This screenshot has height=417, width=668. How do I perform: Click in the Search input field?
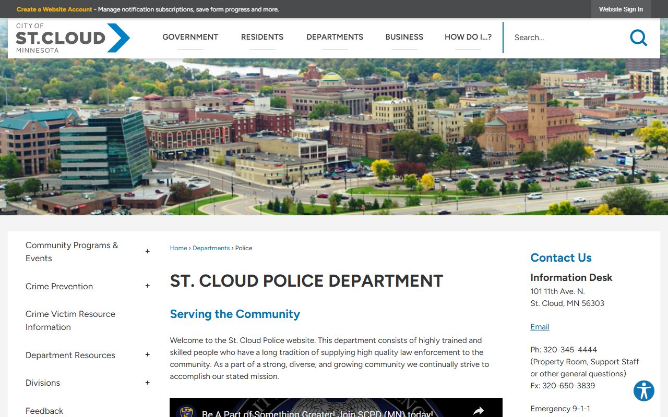(566, 38)
